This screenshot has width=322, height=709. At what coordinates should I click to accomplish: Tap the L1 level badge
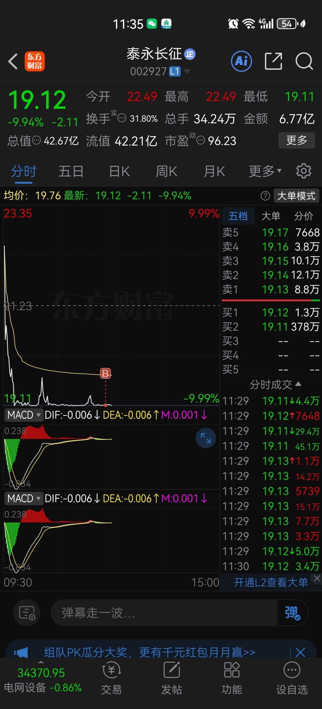pyautogui.click(x=175, y=71)
